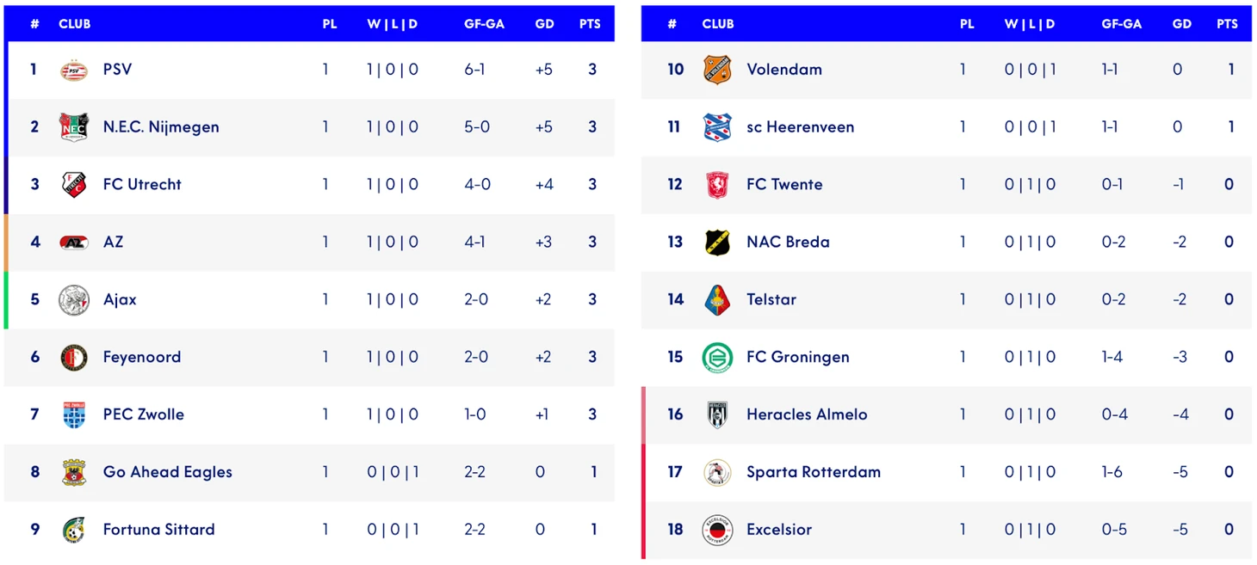
Task: Open the FC Twente team name
Action: (x=784, y=185)
